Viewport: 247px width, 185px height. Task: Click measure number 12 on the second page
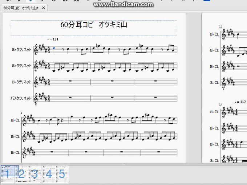[220, 26]
